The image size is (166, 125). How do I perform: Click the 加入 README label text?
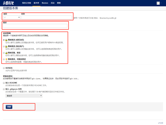(11, 83)
